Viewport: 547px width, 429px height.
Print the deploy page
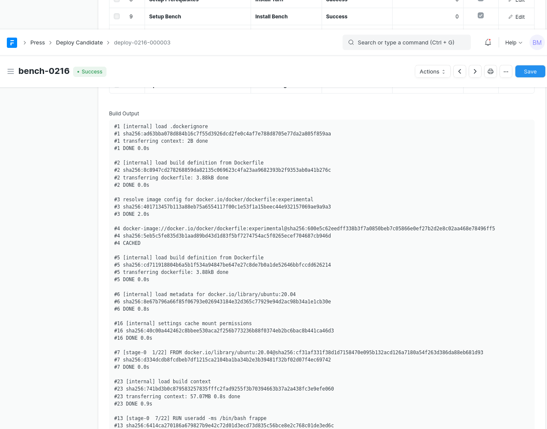point(490,71)
